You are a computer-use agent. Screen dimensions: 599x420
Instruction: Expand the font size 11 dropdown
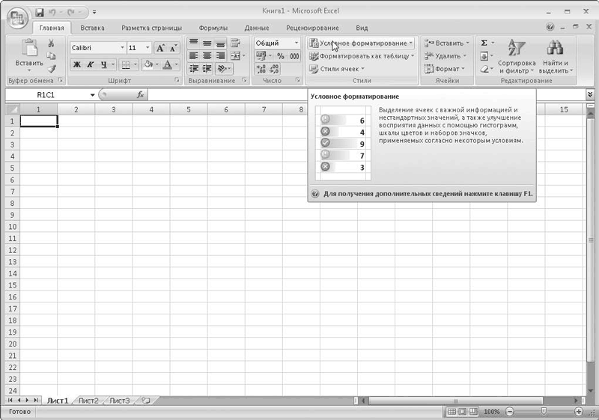pos(148,47)
